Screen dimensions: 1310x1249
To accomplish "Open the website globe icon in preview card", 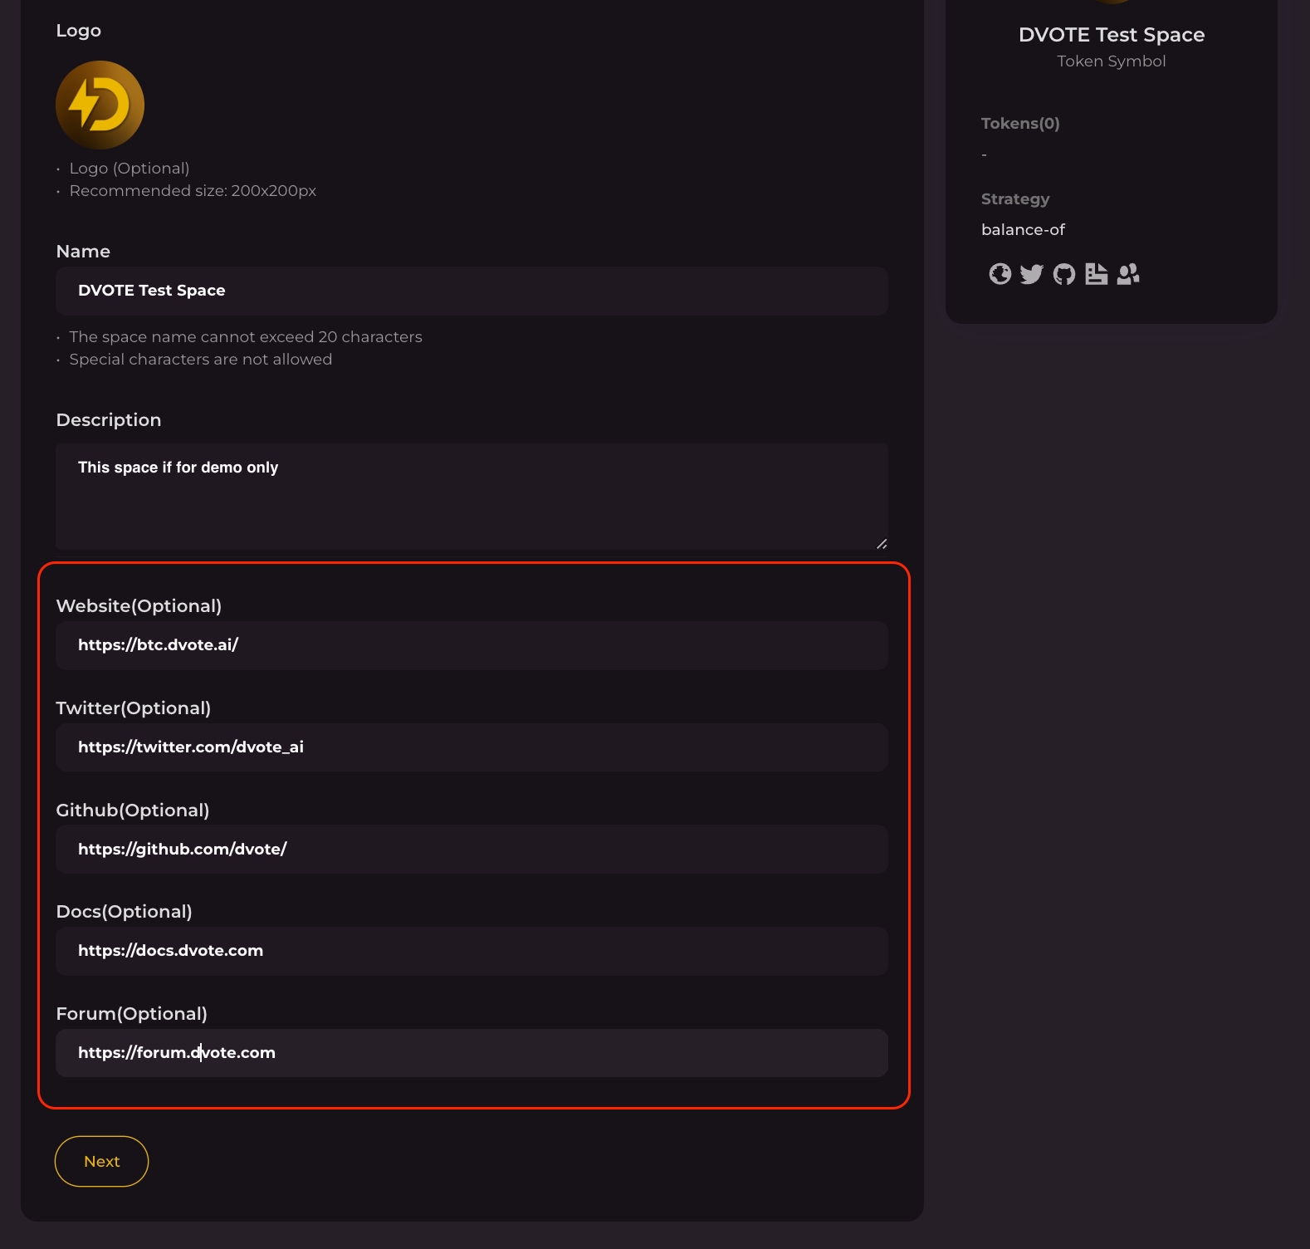I will [x=1000, y=274].
